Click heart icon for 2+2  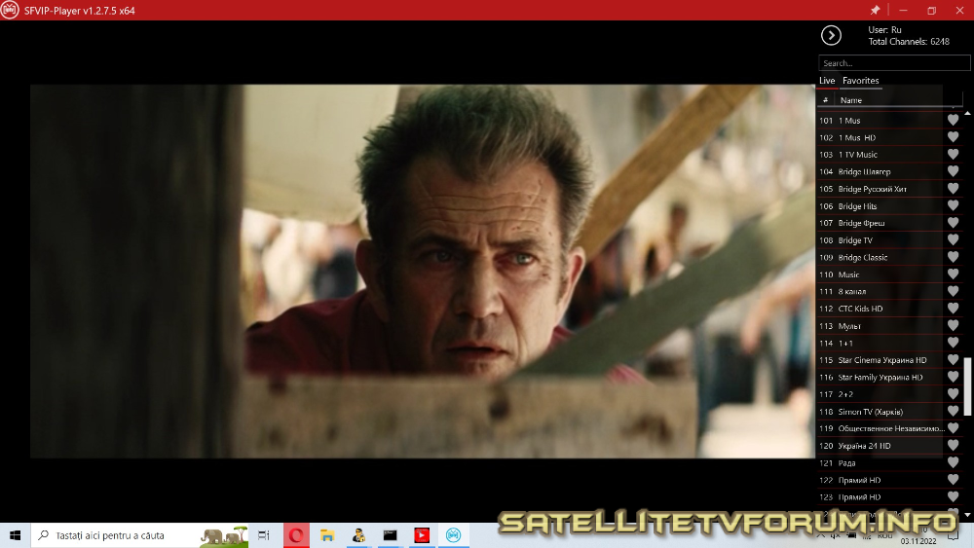tap(953, 394)
